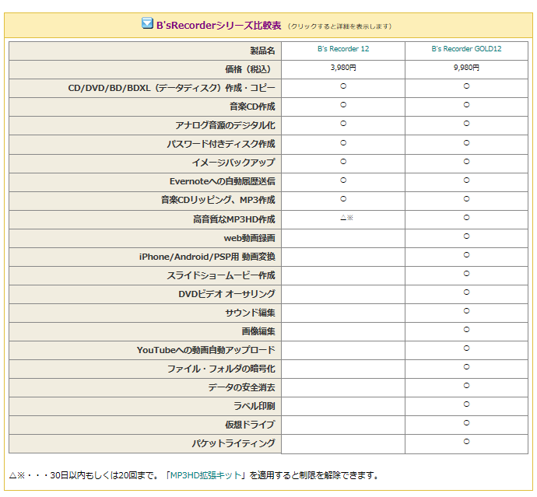Click the GOLD12 circle mark for サウンド編集
Image resolution: width=537 pixels, height=497 pixels.
click(466, 311)
